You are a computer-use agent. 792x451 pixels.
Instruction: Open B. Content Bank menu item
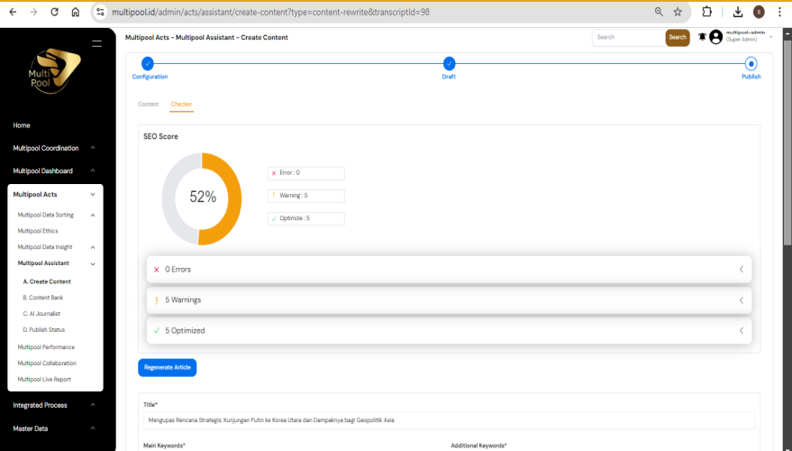(43, 298)
